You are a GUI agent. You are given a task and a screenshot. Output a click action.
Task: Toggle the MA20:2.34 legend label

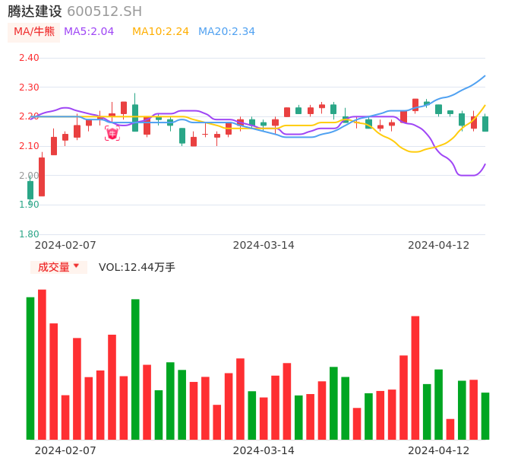(x=226, y=32)
